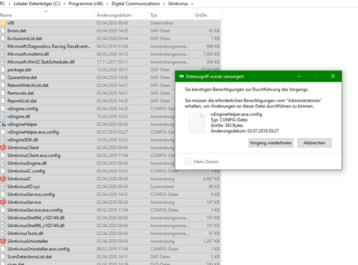The height and width of the screenshot is (265, 358).
Task: Click Systemdatei type cell
Action: [162, 187]
